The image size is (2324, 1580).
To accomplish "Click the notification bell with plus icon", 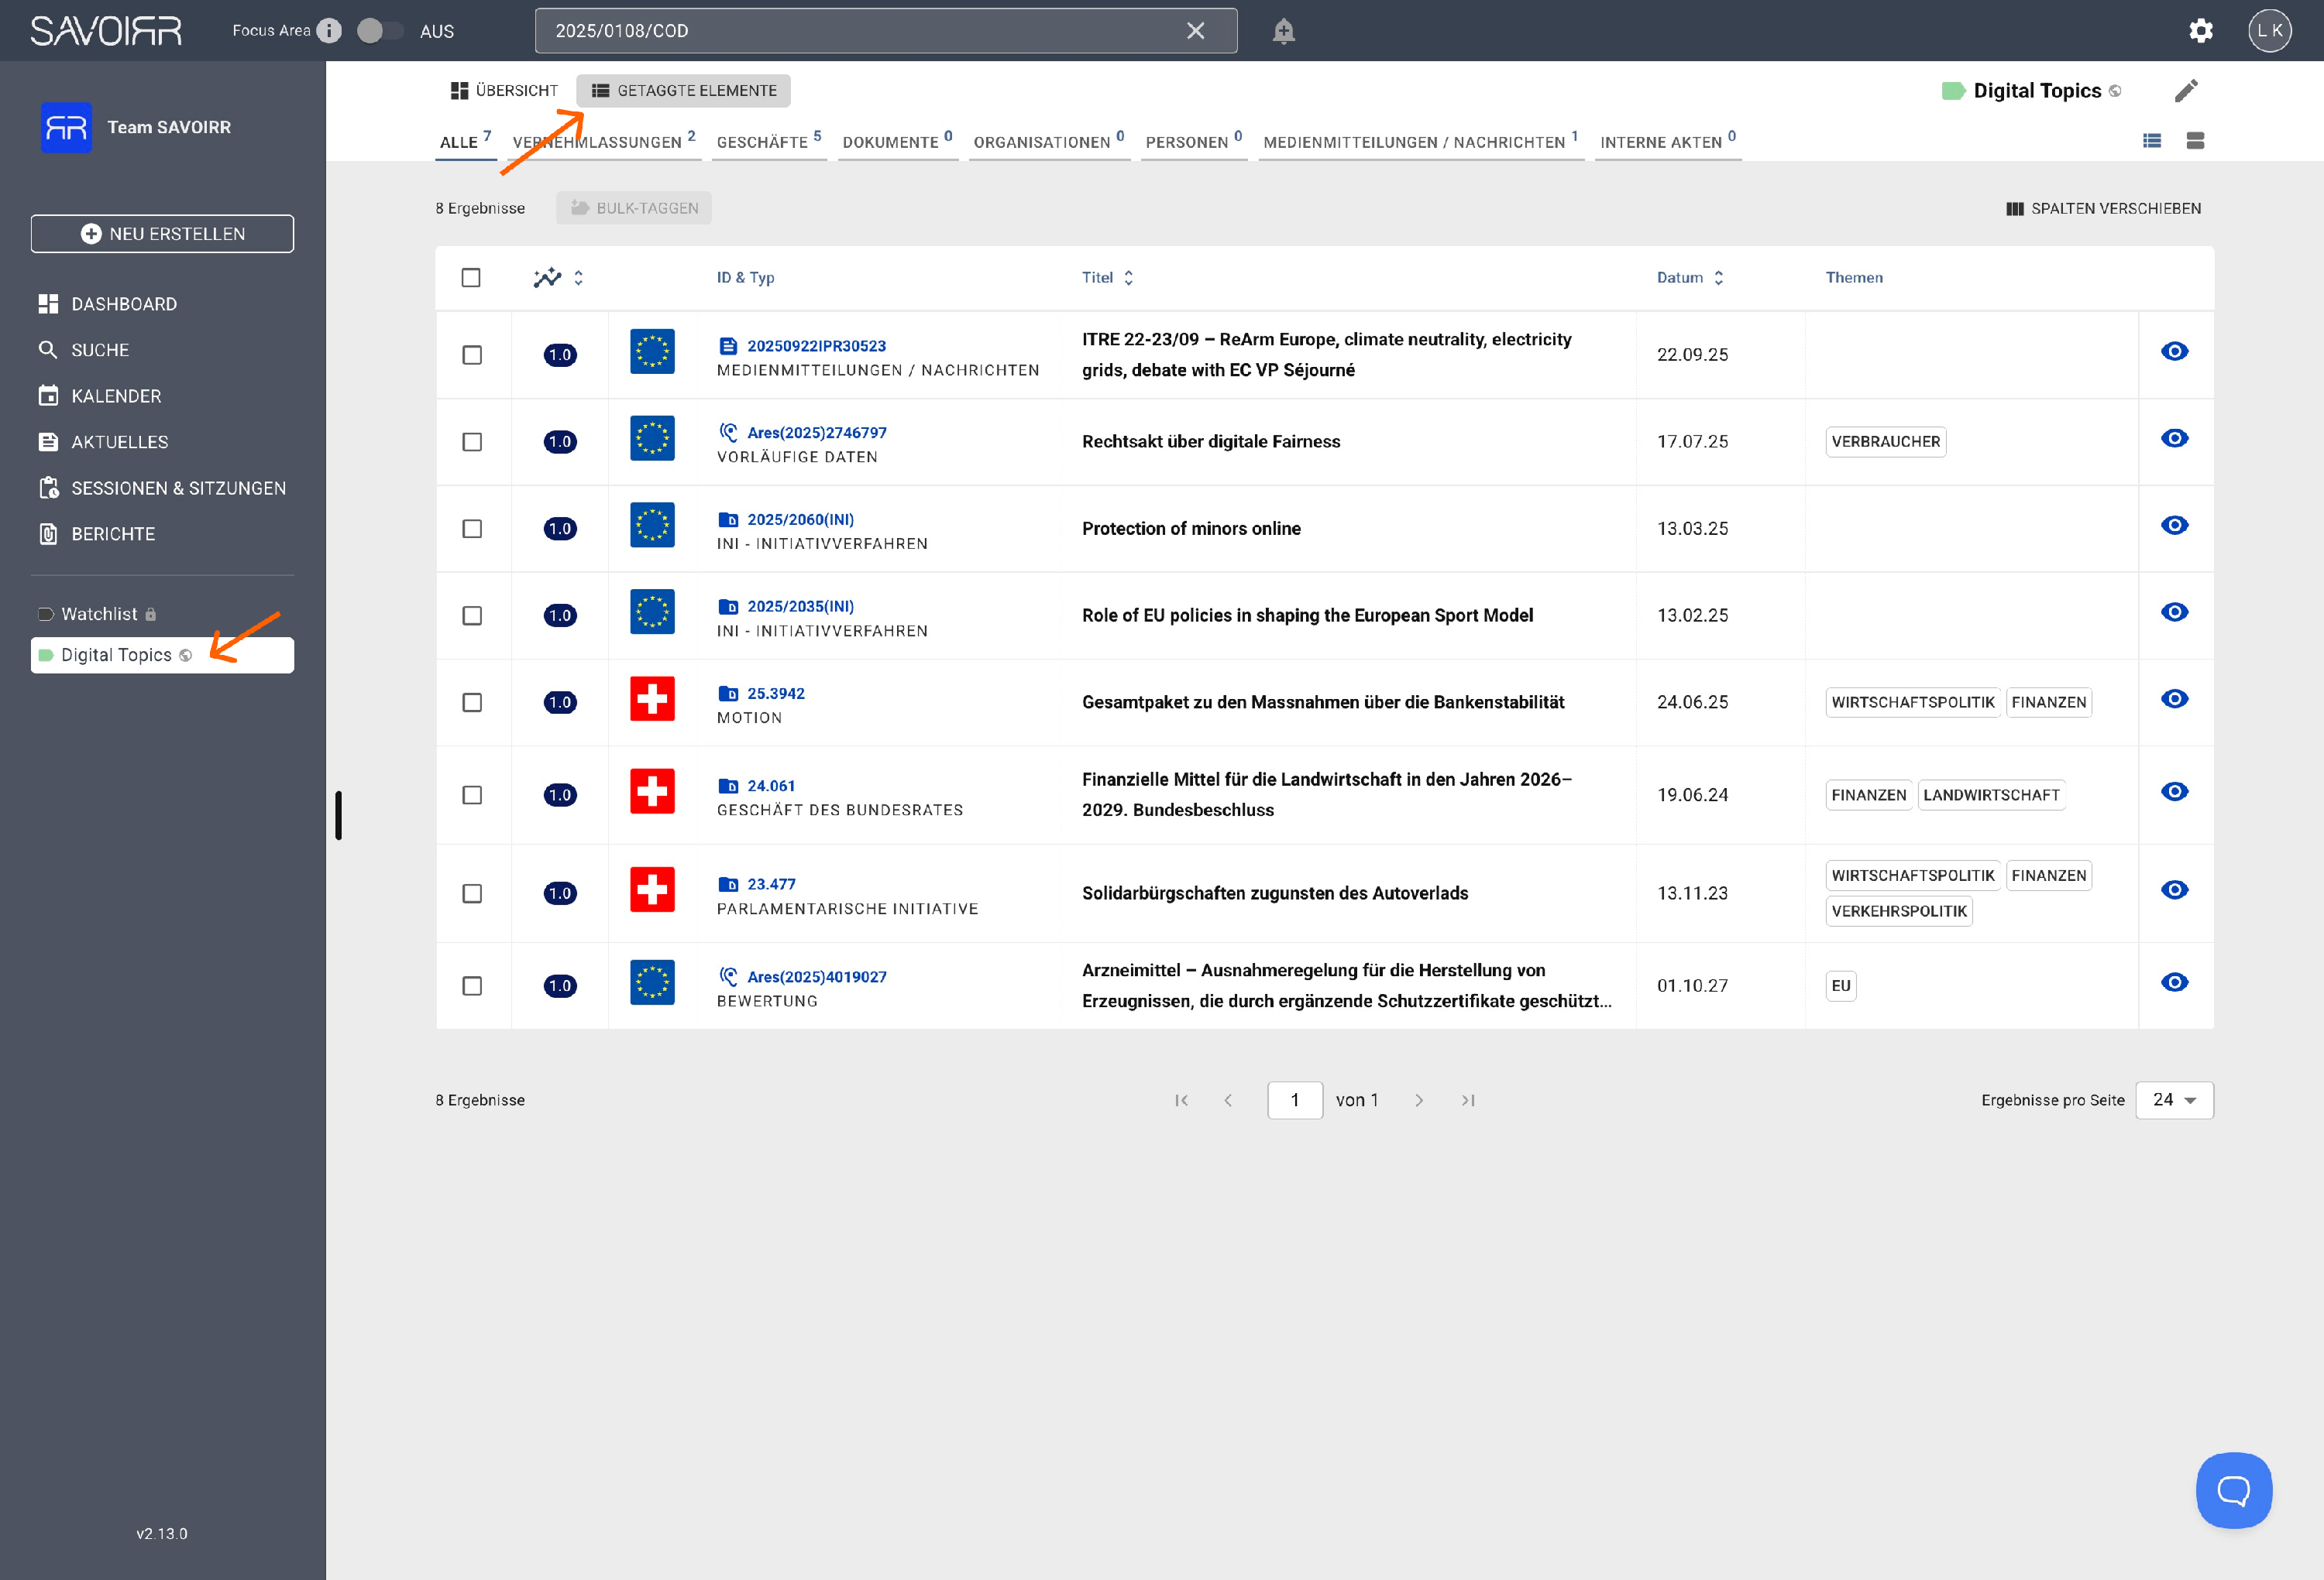I will (1283, 31).
